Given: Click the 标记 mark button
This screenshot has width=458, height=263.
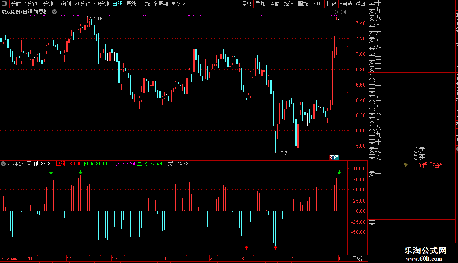Looking at the screenshot, I should coord(331,4).
